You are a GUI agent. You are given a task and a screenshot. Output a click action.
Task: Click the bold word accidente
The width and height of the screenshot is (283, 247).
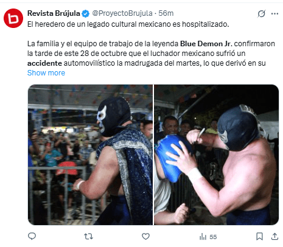[44, 63]
